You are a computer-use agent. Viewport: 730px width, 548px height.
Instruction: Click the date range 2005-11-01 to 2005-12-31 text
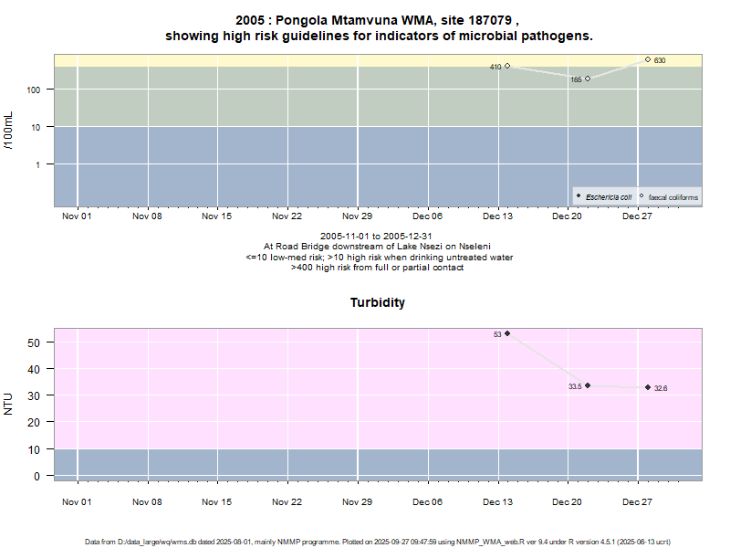click(378, 237)
